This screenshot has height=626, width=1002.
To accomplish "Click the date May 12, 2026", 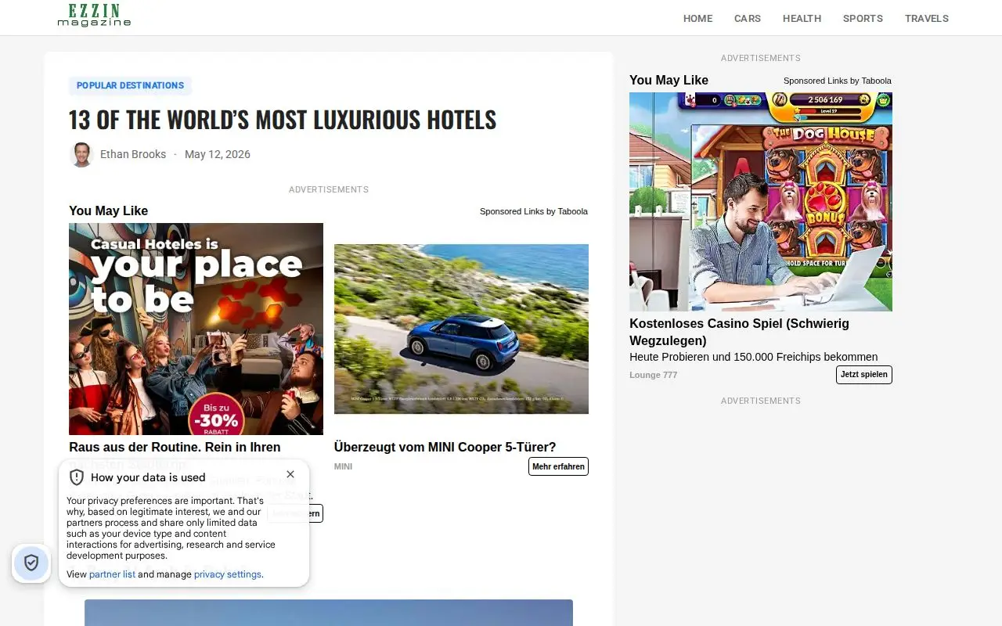I will [218, 154].
